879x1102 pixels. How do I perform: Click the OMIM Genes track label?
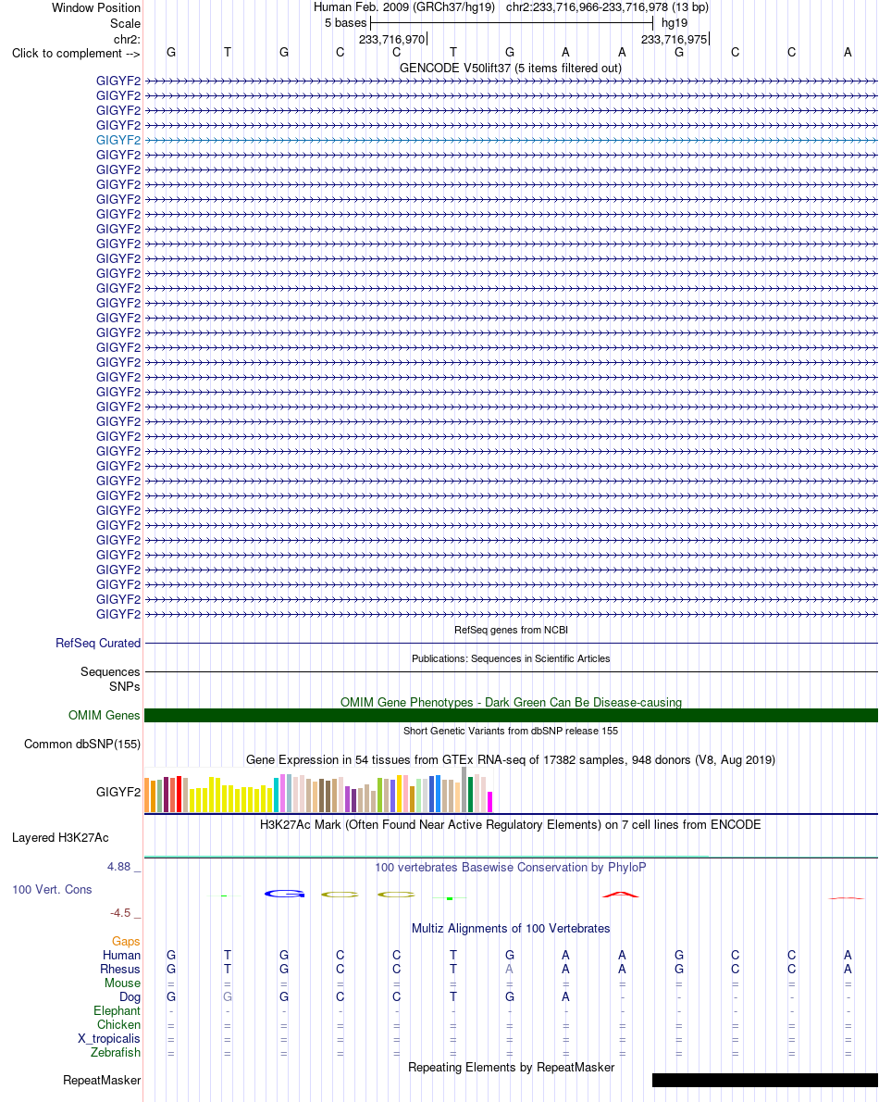pos(104,716)
